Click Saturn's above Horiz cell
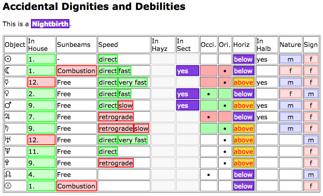Screen dimensions: 323x196 pyautogui.click(x=244, y=128)
